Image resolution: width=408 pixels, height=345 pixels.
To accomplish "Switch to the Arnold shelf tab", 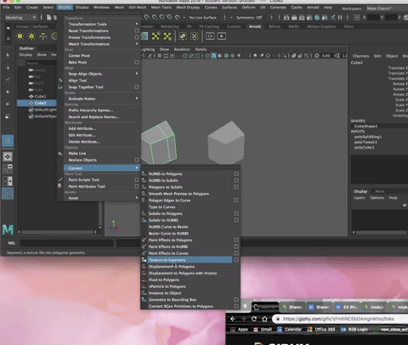I will click(x=255, y=26).
